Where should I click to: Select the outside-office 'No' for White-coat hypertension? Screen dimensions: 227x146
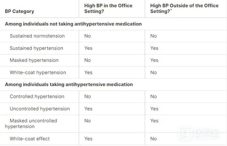[154, 72]
